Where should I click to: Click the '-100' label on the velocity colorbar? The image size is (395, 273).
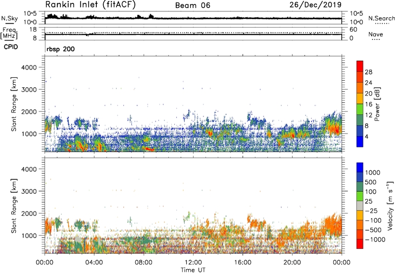tap(373, 220)
